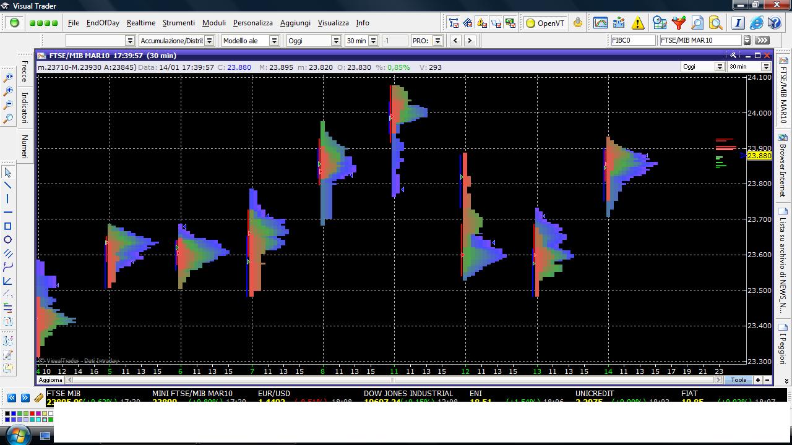Expand the FTSE/MIB MAR10 symbol dropdown
Screen dimensions: 792x445
[747, 40]
